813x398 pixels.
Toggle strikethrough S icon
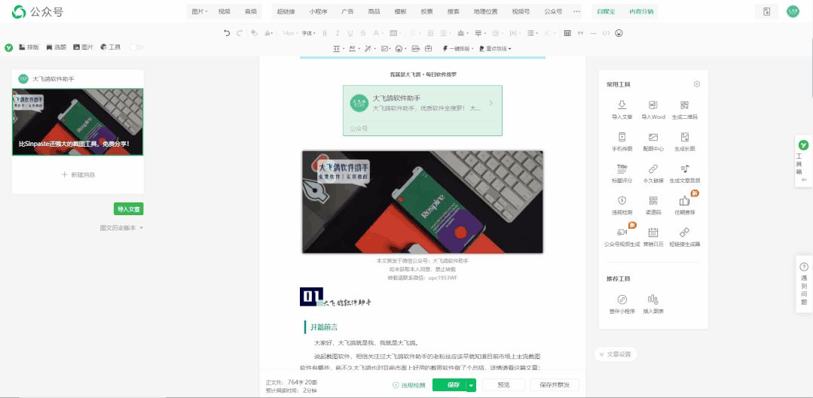[363, 33]
